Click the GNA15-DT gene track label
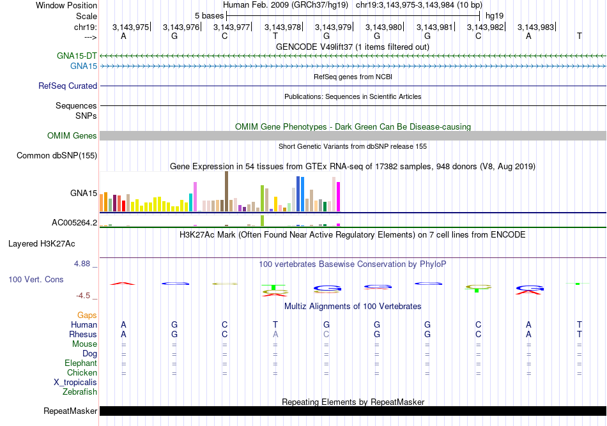 (x=77, y=56)
